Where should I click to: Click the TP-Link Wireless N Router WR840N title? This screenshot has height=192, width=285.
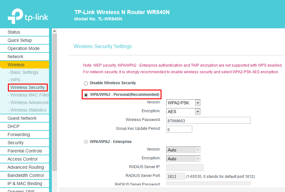[122, 12]
